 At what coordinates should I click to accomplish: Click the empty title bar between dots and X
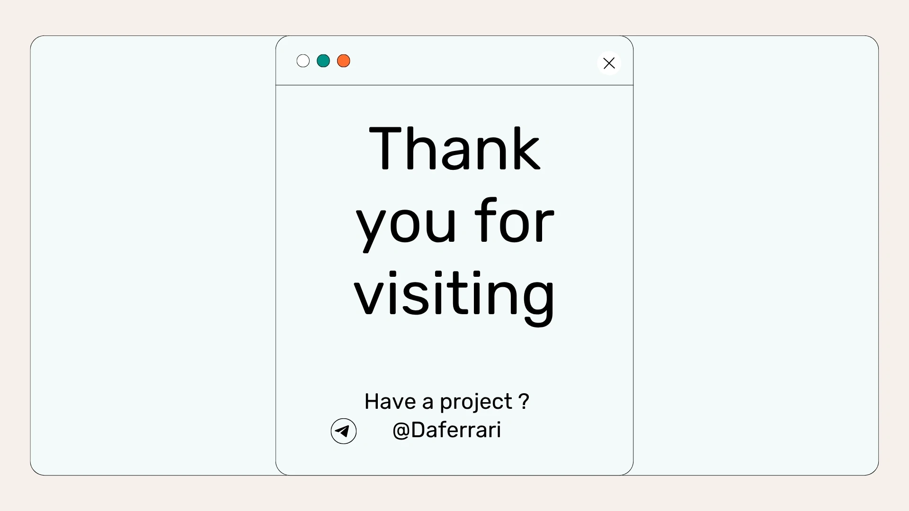click(473, 61)
